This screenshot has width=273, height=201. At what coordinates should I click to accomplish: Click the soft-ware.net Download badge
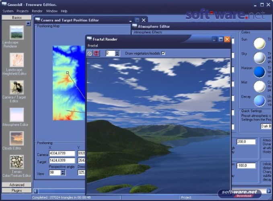click(240, 193)
